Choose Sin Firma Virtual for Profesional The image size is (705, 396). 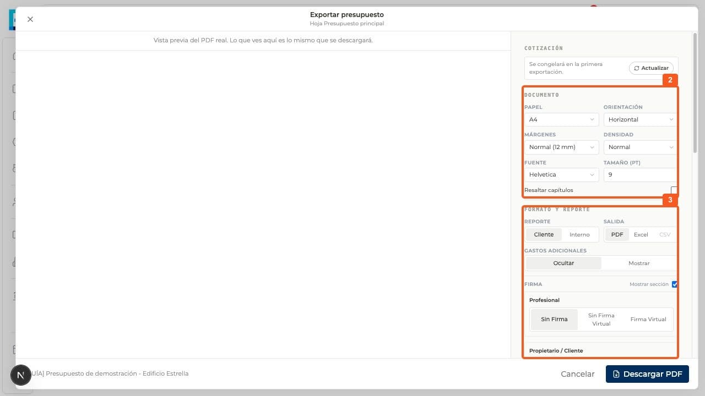tap(601, 319)
